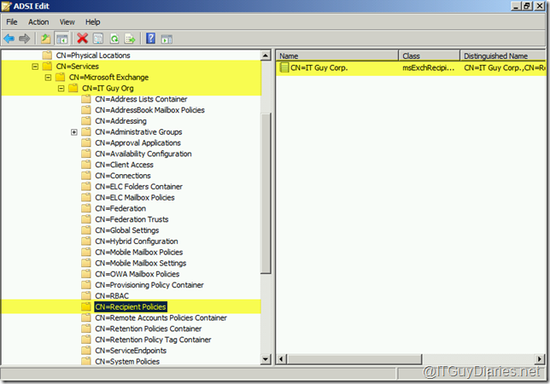
Task: Click the msExchRecipi... class cell
Action: coord(428,67)
